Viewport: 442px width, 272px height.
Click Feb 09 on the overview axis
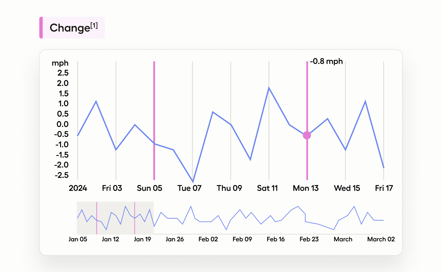pyautogui.click(x=242, y=239)
